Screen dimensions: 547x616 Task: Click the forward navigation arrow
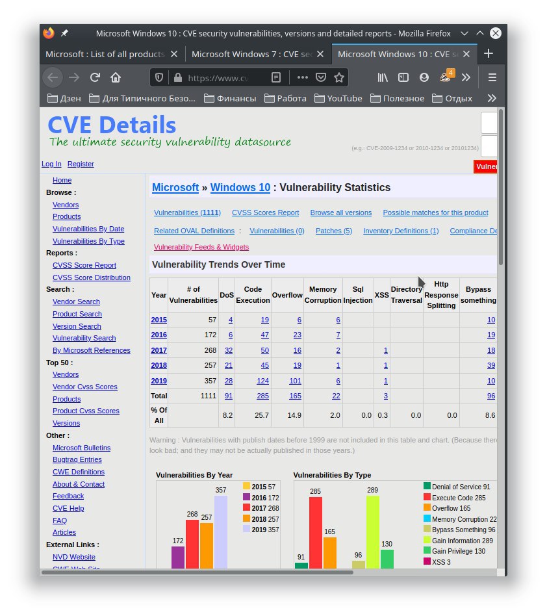coord(74,77)
